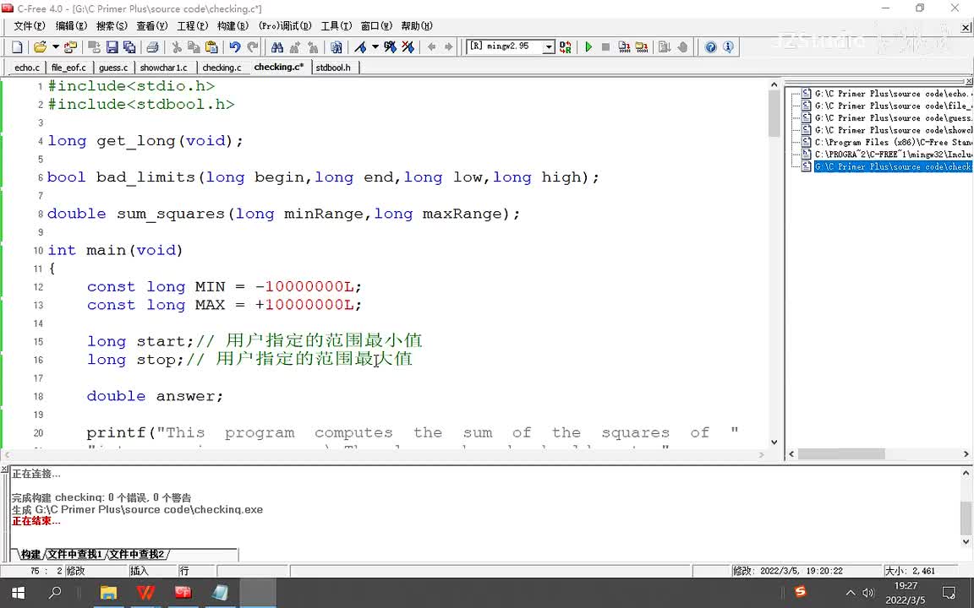Switch to the guess.c tab

(113, 68)
